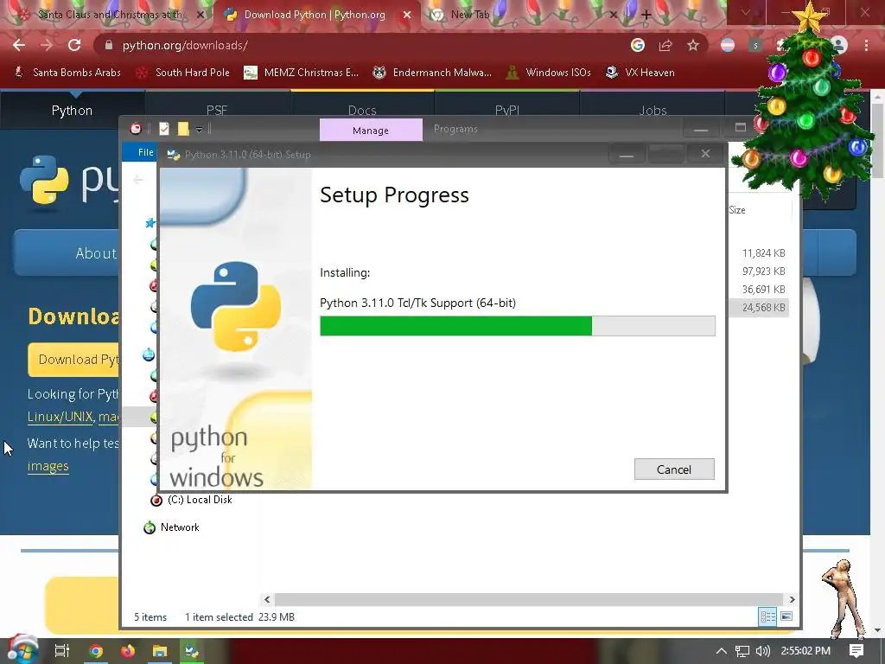
Task: Open the Chrome three-dot menu
Action: point(866,45)
